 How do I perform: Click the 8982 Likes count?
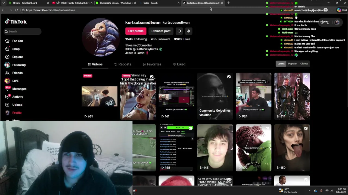182,39
